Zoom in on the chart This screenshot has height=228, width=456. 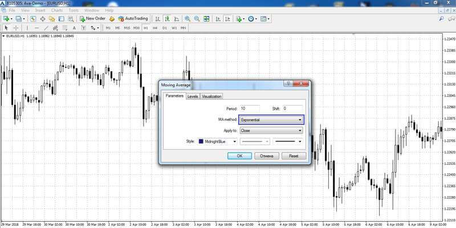(188, 19)
